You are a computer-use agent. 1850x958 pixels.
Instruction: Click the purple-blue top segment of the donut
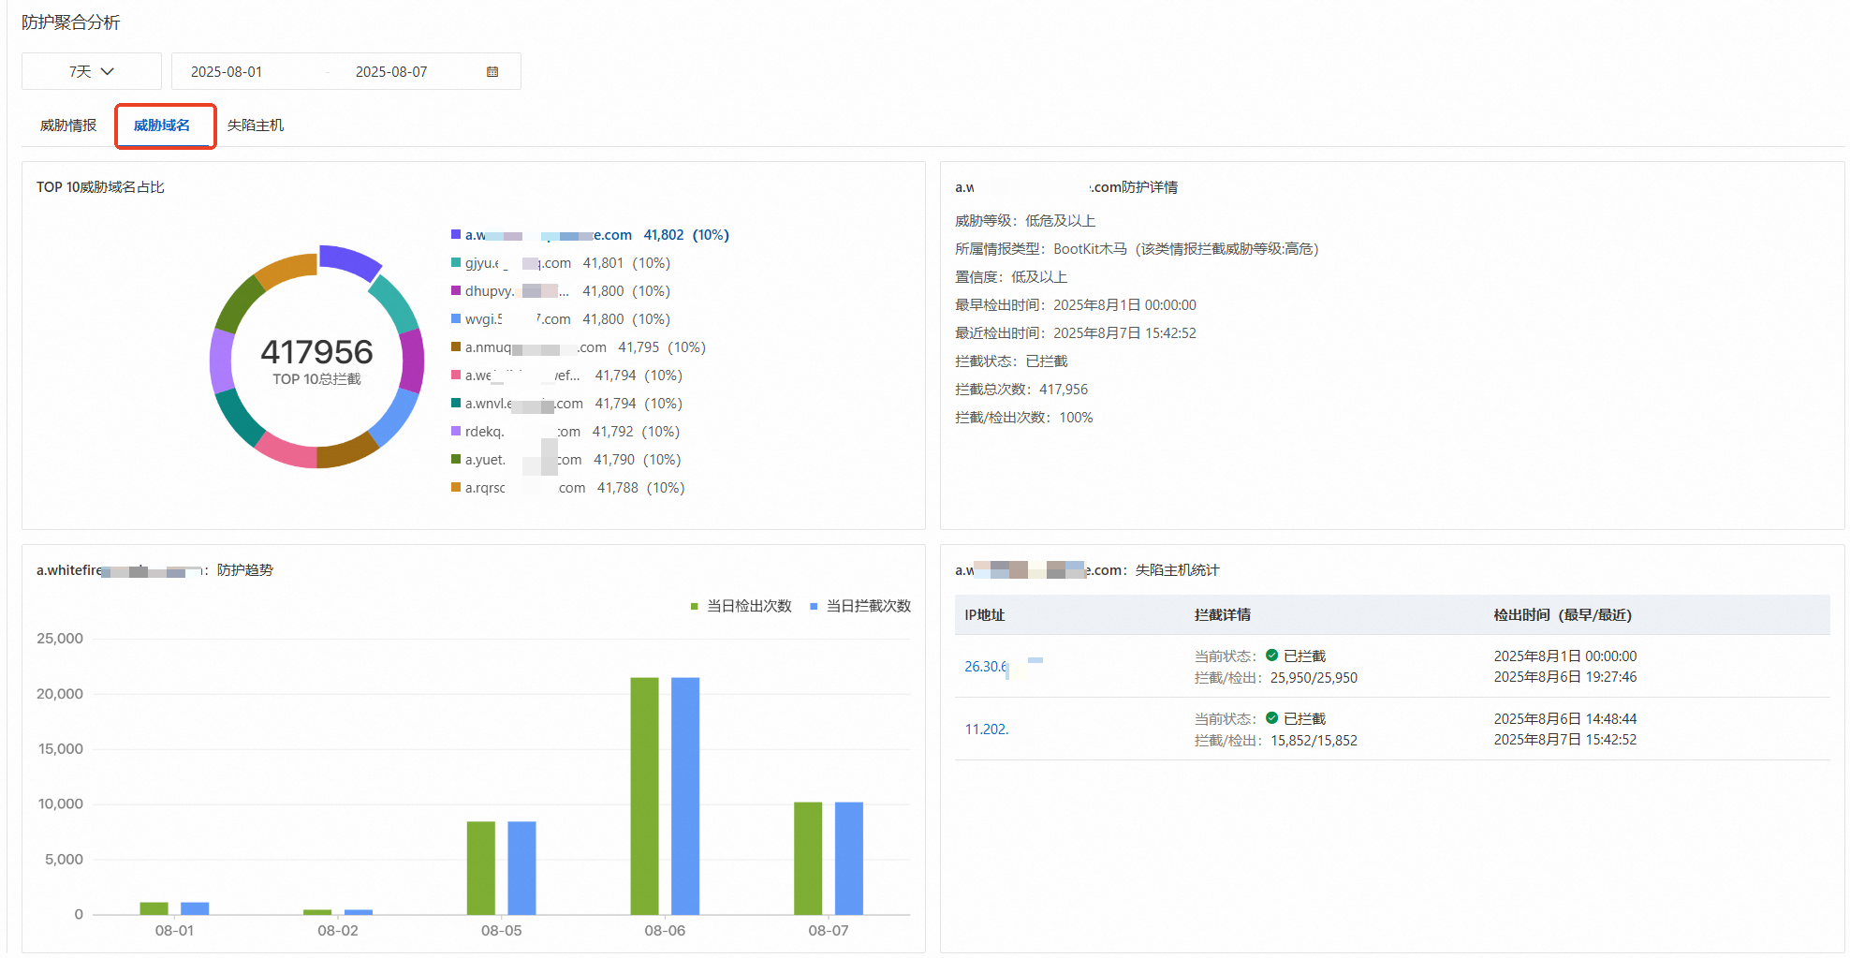(348, 260)
